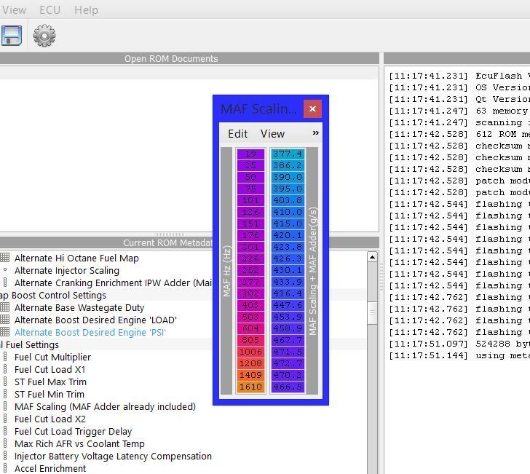
Task: Expand the MAF Scaling window toolbar overflow chevron
Action: click(x=315, y=133)
